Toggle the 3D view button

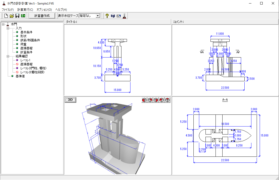pyautogui.click(x=71, y=100)
